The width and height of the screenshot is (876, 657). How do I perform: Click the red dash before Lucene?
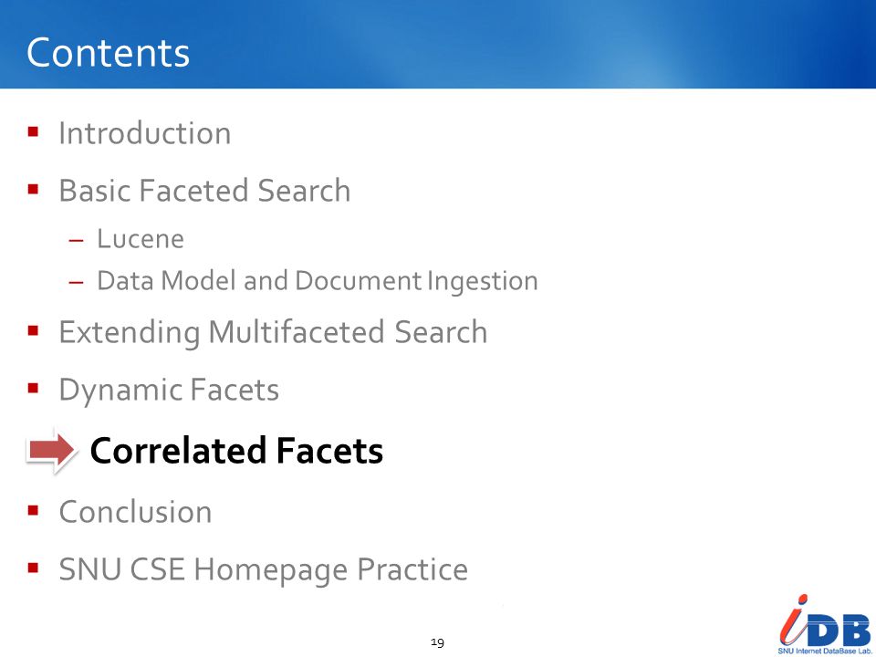pyautogui.click(x=76, y=241)
